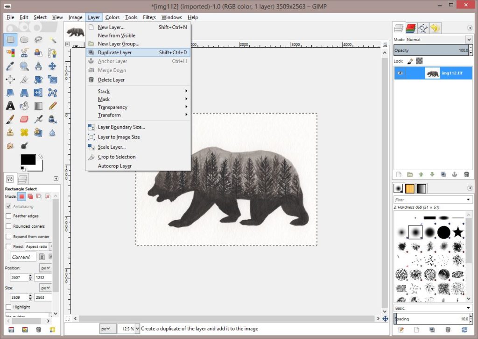The image size is (478, 339).
Task: Open the brush filter dropdown arrow
Action: pos(468,200)
